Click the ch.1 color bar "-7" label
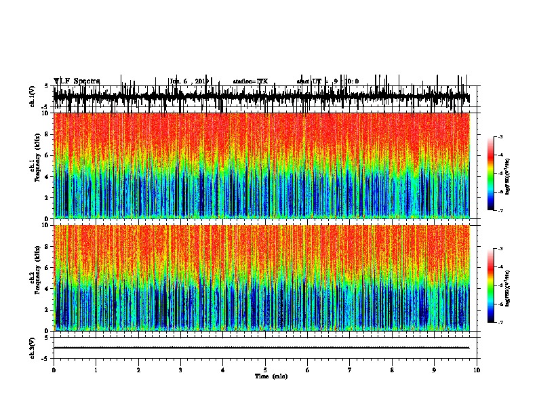 tap(500, 210)
